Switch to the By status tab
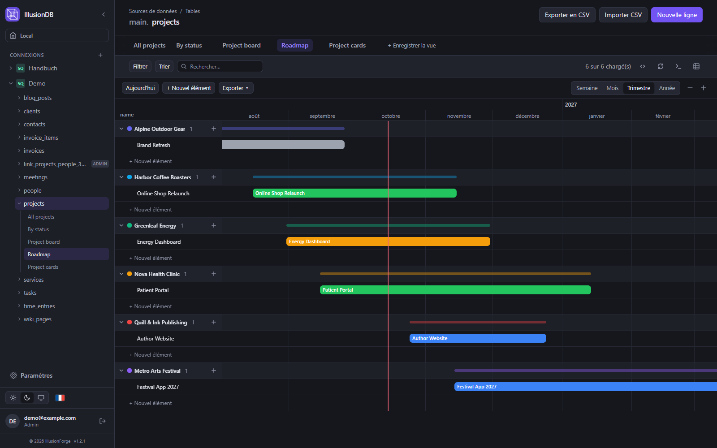 189,45
